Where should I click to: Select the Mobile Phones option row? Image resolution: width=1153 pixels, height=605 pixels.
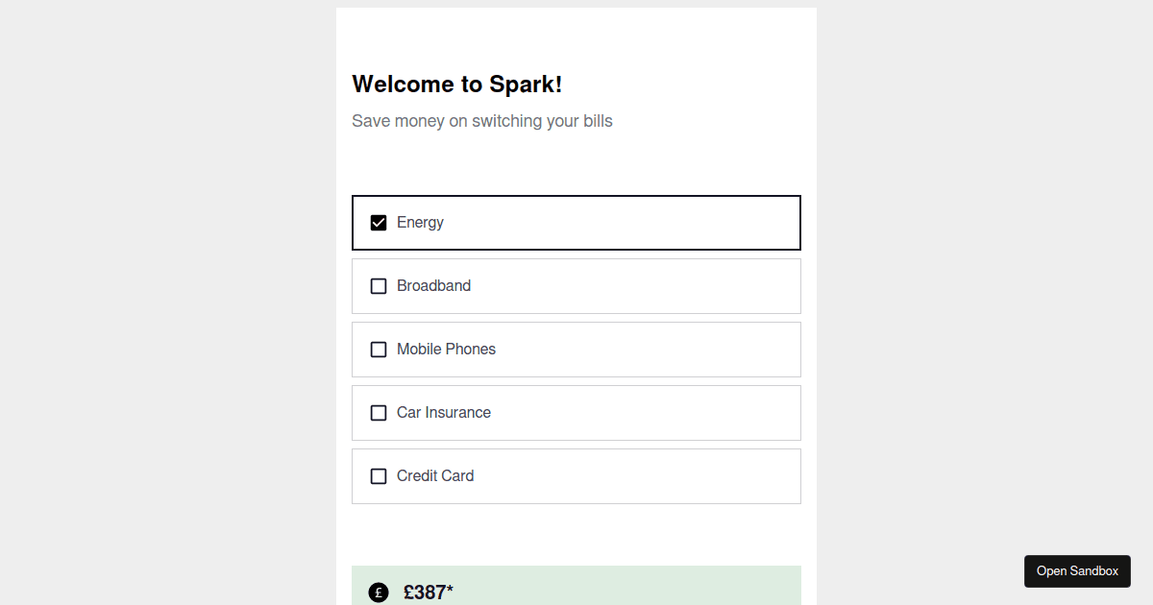click(576, 349)
